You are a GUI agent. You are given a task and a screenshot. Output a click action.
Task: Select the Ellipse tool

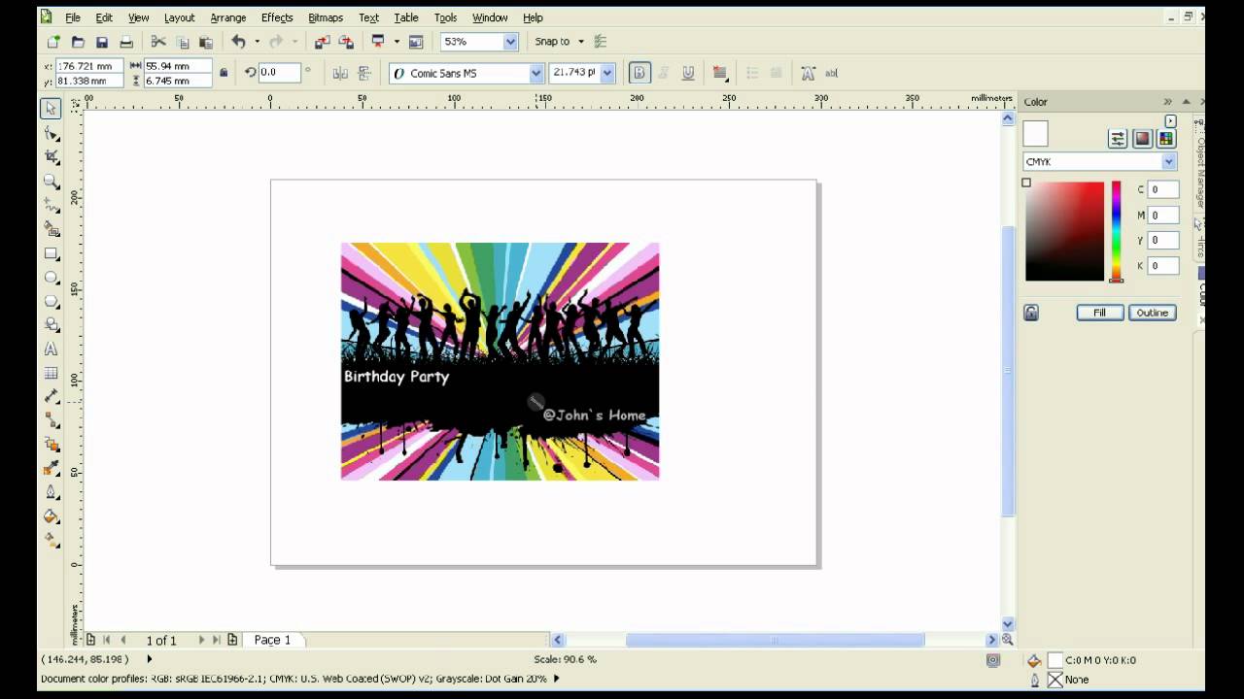[51, 278]
